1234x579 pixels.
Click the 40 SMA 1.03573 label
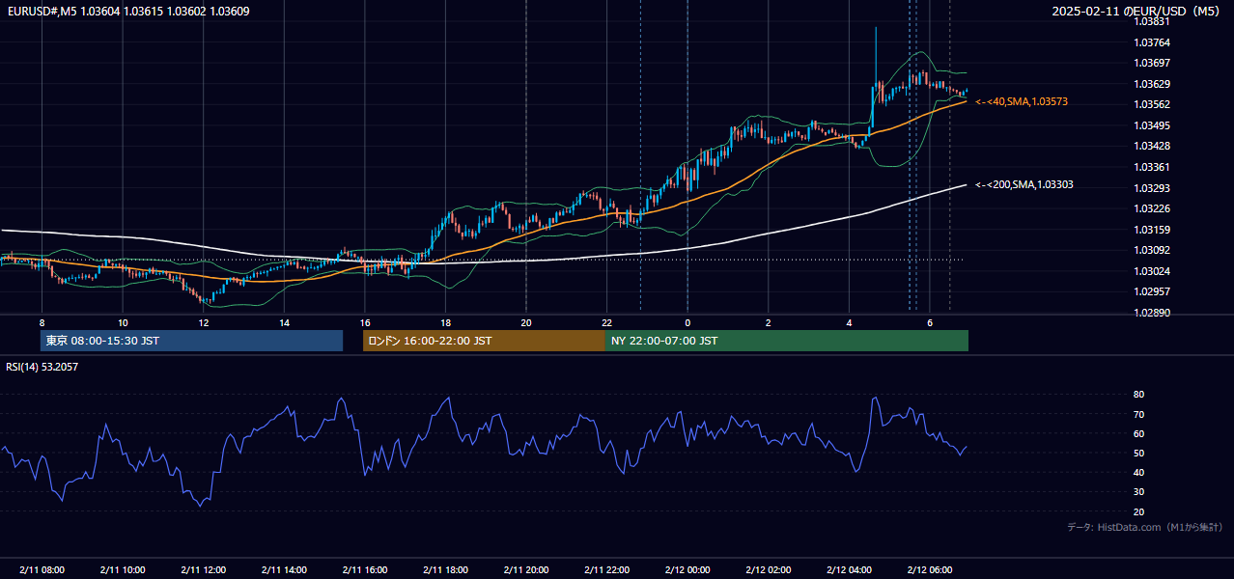pos(1022,101)
